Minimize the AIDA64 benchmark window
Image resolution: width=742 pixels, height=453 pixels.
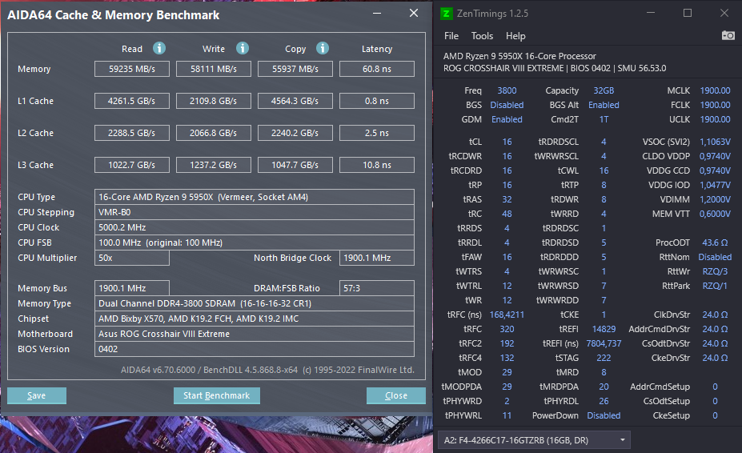pos(377,14)
